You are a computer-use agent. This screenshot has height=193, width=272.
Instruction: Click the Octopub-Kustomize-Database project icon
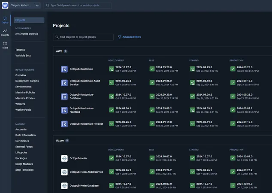click(64, 96)
